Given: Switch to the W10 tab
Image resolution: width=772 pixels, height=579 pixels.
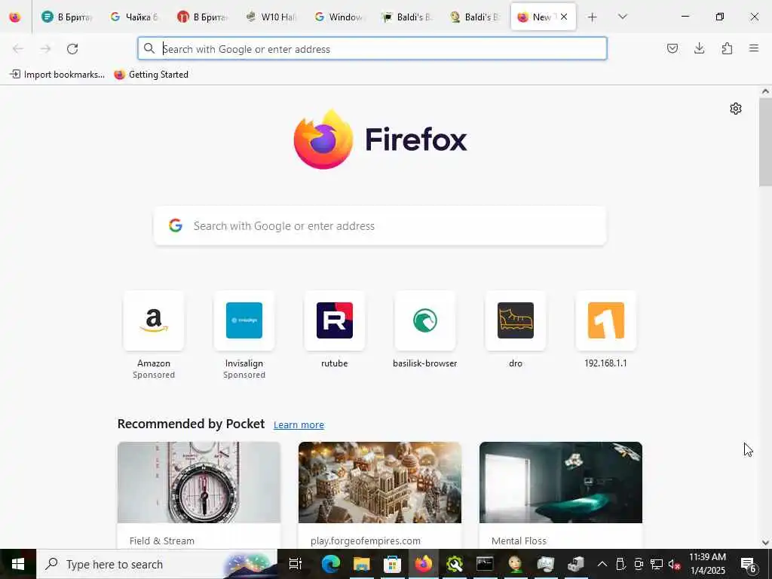Looking at the screenshot, I should [x=271, y=17].
